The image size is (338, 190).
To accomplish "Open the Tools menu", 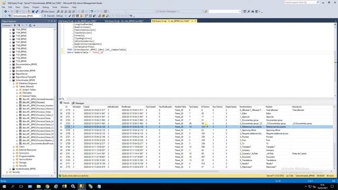I will point(55,7).
